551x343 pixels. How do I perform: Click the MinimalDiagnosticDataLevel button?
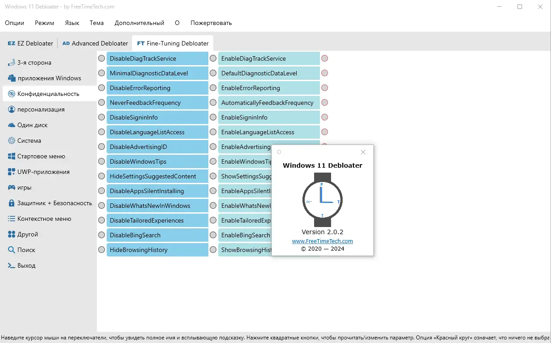[x=157, y=73]
